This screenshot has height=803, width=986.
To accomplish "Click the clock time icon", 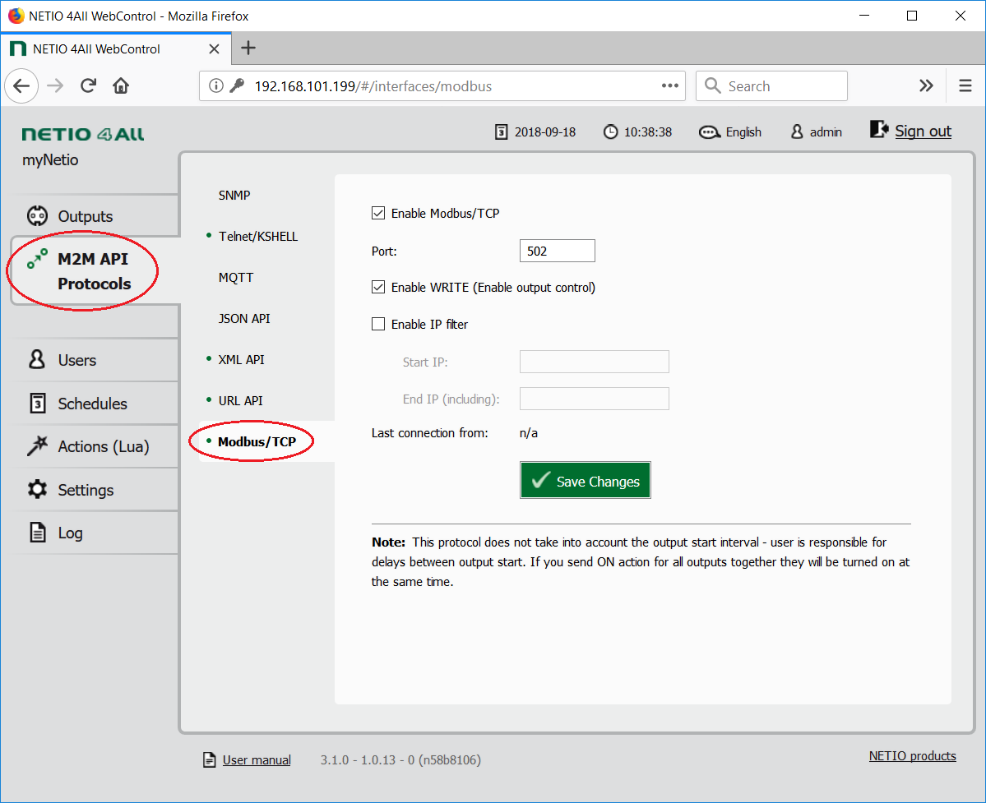I will (x=610, y=132).
